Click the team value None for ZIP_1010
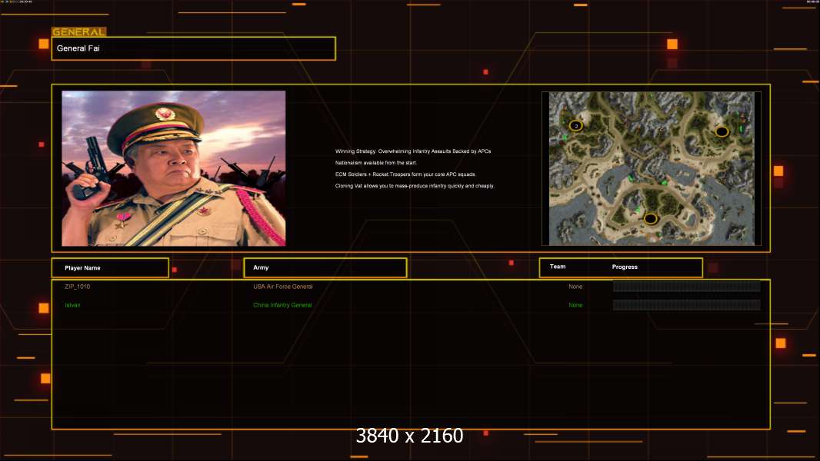 click(575, 287)
